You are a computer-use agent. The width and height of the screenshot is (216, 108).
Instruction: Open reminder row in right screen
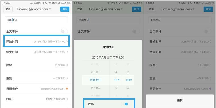point(180,65)
